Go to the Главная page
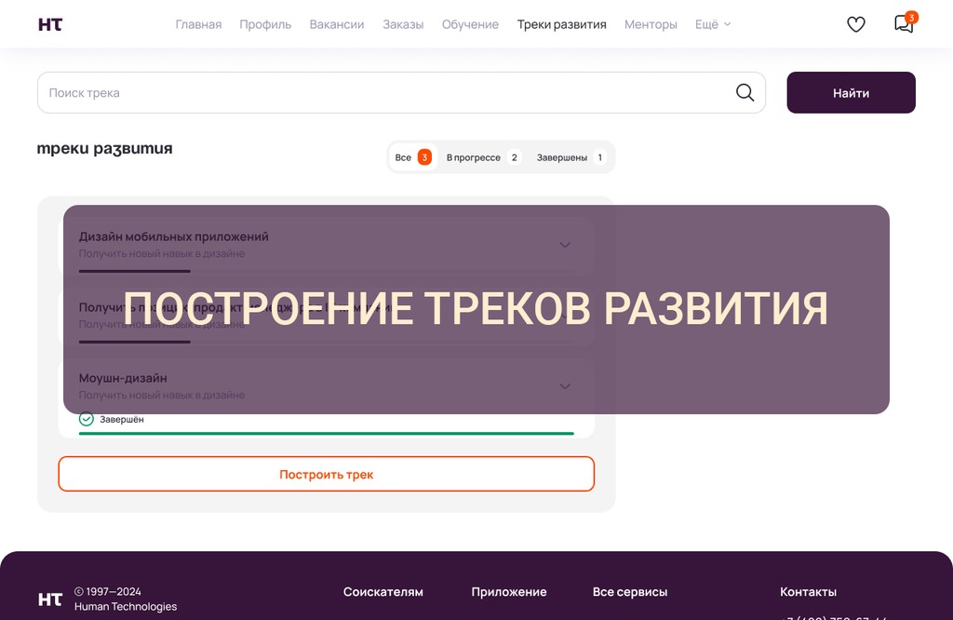Viewport: 953px width, 620px height. pyautogui.click(x=198, y=24)
